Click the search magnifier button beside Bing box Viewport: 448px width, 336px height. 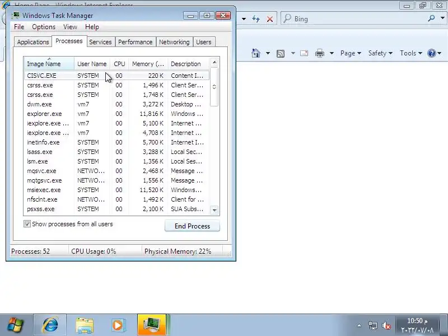tap(431, 18)
